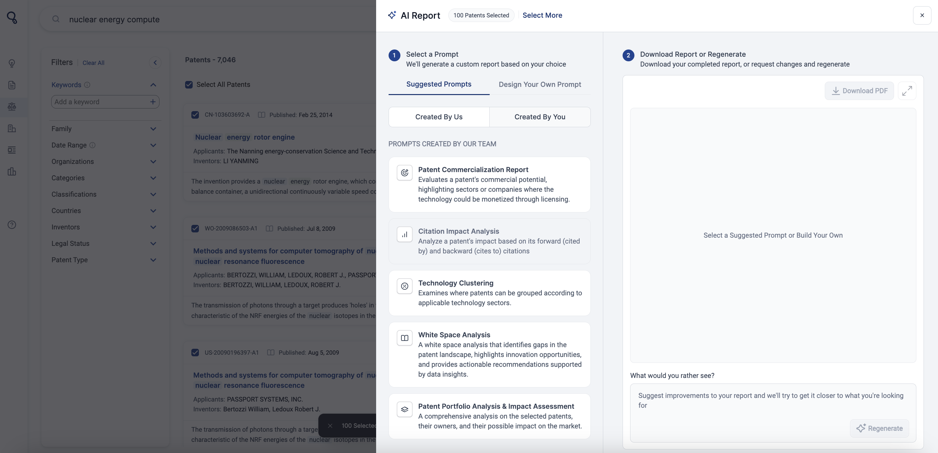Expand the Family filter
This screenshot has height=453, width=938.
(153, 129)
